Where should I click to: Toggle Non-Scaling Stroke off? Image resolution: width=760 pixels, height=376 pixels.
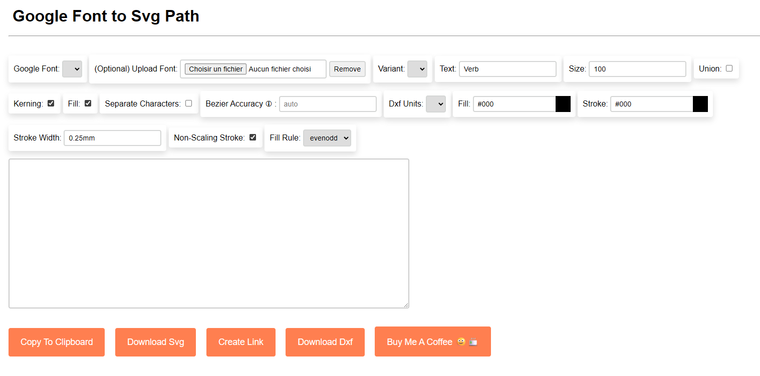click(x=252, y=137)
